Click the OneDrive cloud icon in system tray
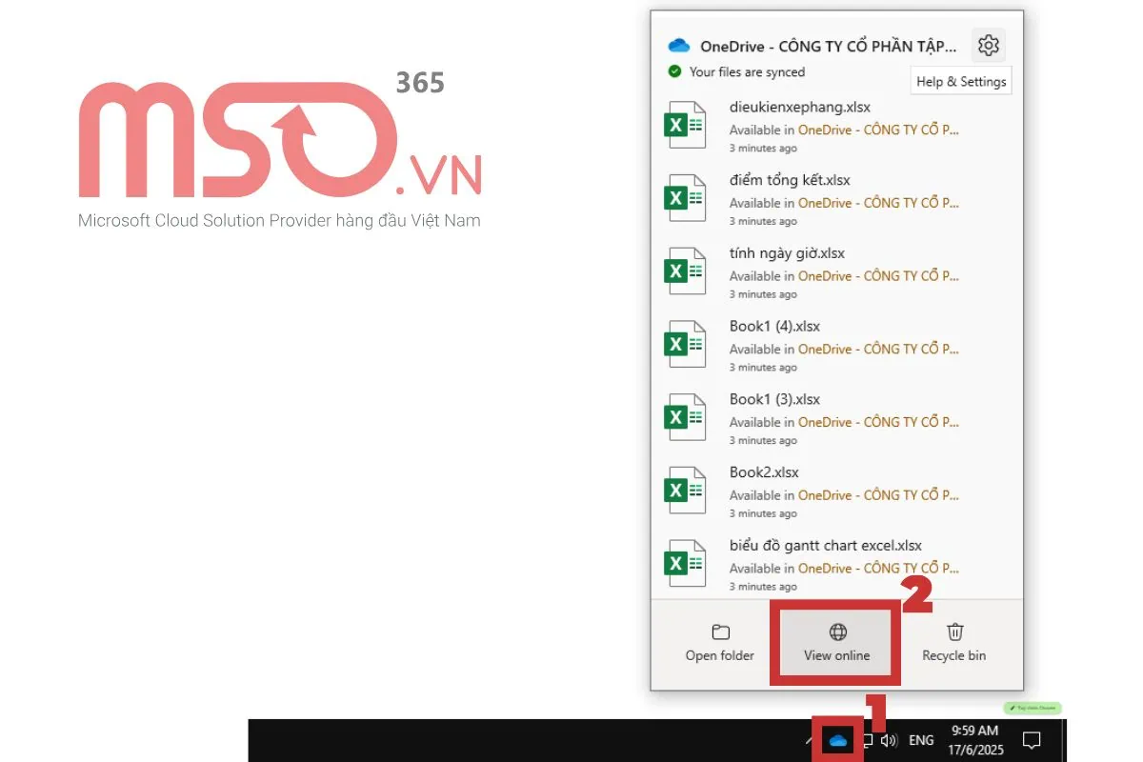This screenshot has width=1143, height=762. (838, 740)
